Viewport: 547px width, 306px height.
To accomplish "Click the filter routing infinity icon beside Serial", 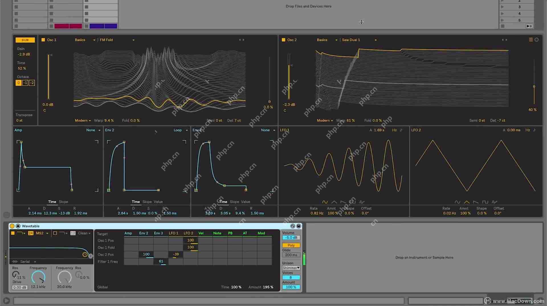I will 15,262.
